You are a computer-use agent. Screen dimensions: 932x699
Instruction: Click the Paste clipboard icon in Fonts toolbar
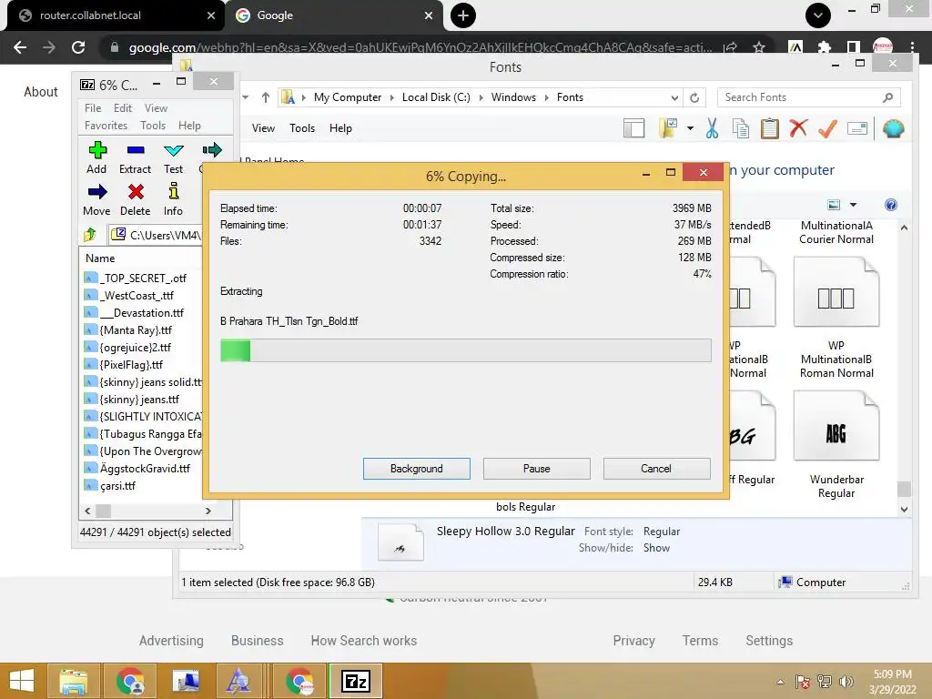pos(770,128)
